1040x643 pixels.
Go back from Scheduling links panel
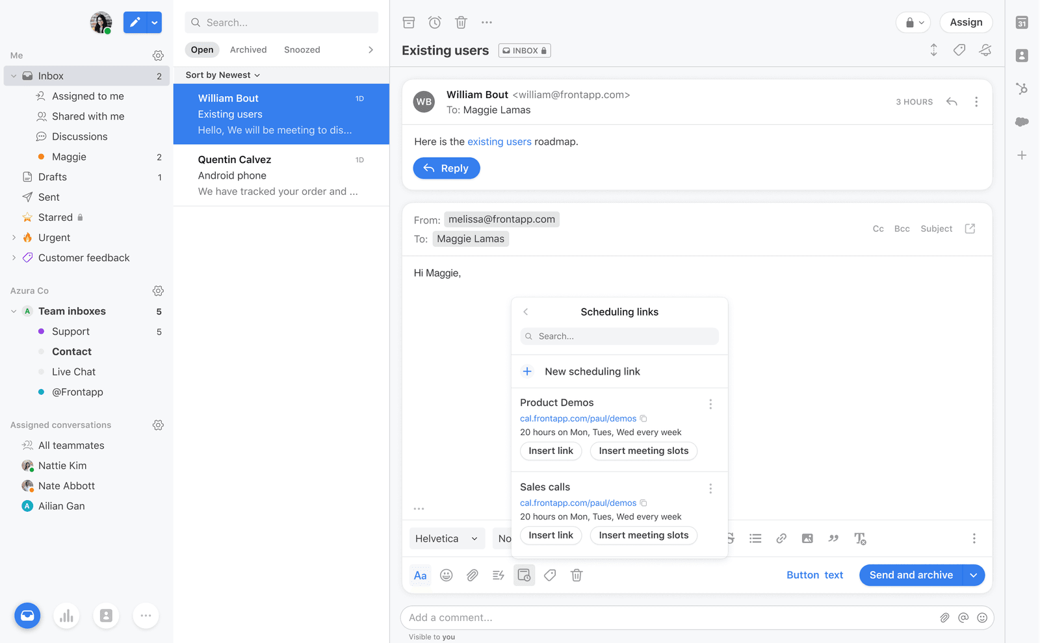pyautogui.click(x=526, y=312)
